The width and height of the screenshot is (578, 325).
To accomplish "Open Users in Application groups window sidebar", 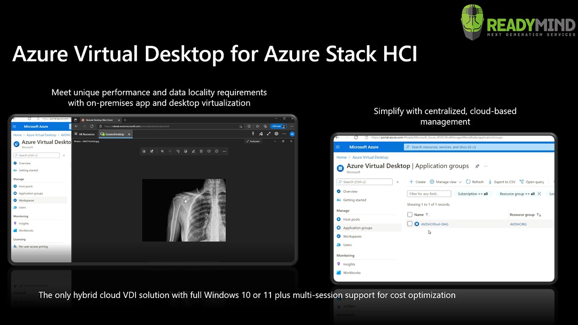I will click(344, 245).
